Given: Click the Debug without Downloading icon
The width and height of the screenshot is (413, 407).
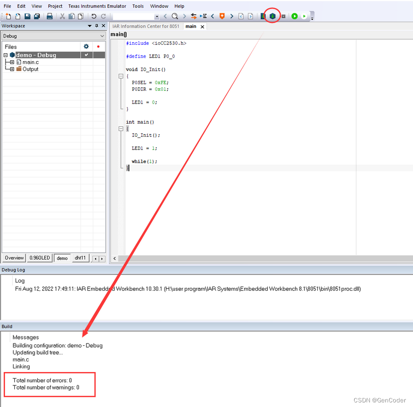Looking at the screenshot, I should pyautogui.click(x=304, y=17).
